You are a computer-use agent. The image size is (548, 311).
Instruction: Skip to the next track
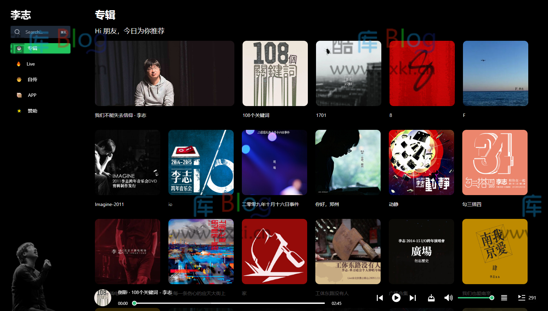pyautogui.click(x=413, y=298)
